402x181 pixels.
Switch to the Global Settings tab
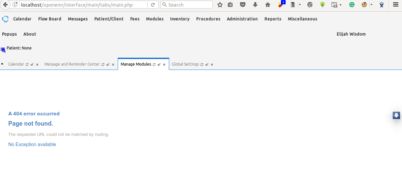pyautogui.click(x=185, y=64)
